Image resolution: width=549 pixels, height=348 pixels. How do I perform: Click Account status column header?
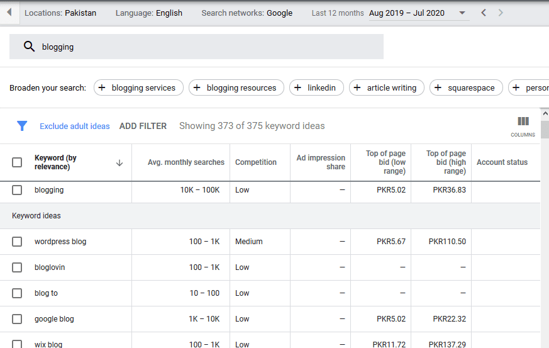coord(502,162)
